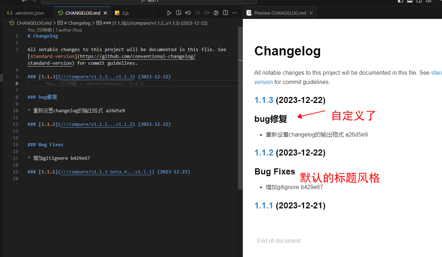The height and width of the screenshot is (257, 442).
Task: Open the 1.1.1 version link in preview
Action: 264,206
